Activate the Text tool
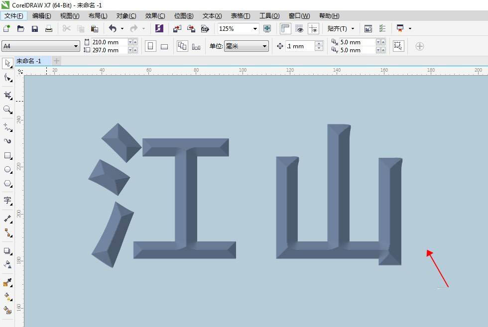The image size is (488, 327). pyautogui.click(x=7, y=200)
